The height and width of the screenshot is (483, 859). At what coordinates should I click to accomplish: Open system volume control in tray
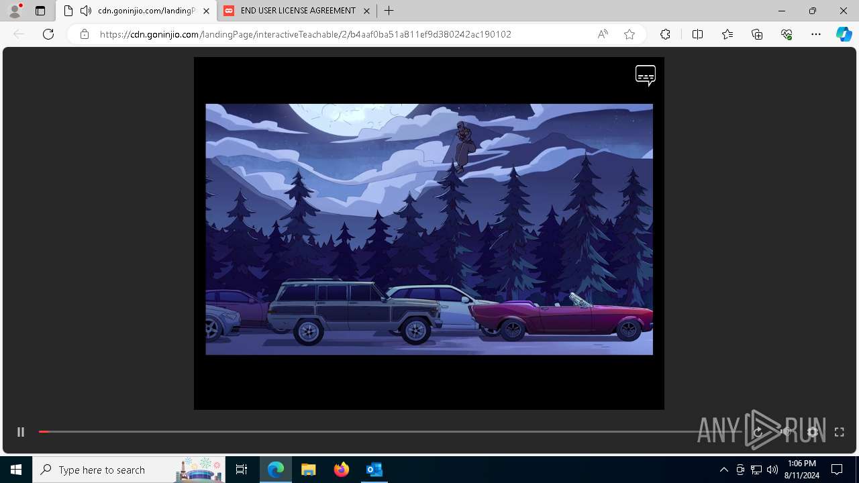coord(772,470)
